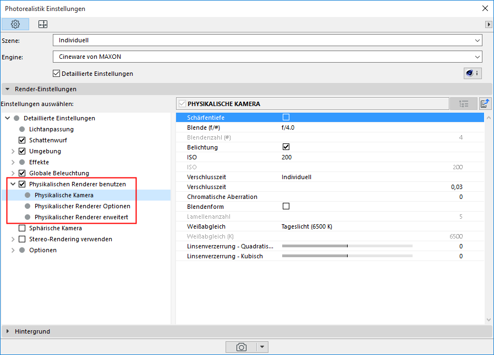Collapse the Render-Einstellungen section
Viewport: 494px width, 355px height.
[8, 89]
